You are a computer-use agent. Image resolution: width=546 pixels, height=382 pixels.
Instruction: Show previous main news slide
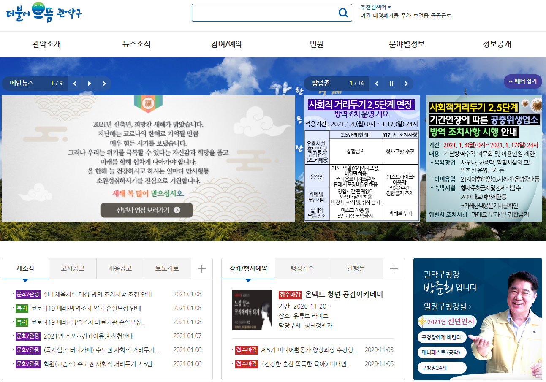pos(75,84)
